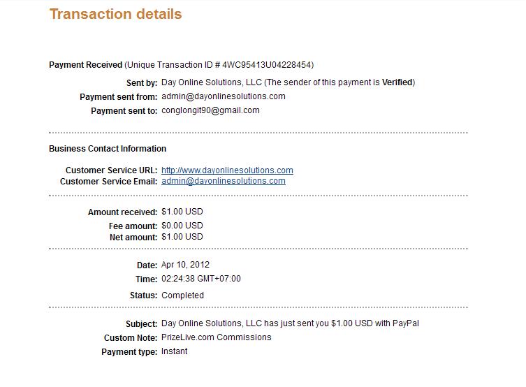Click the Customer Service Email link
The height and width of the screenshot is (387, 526).
(x=223, y=181)
